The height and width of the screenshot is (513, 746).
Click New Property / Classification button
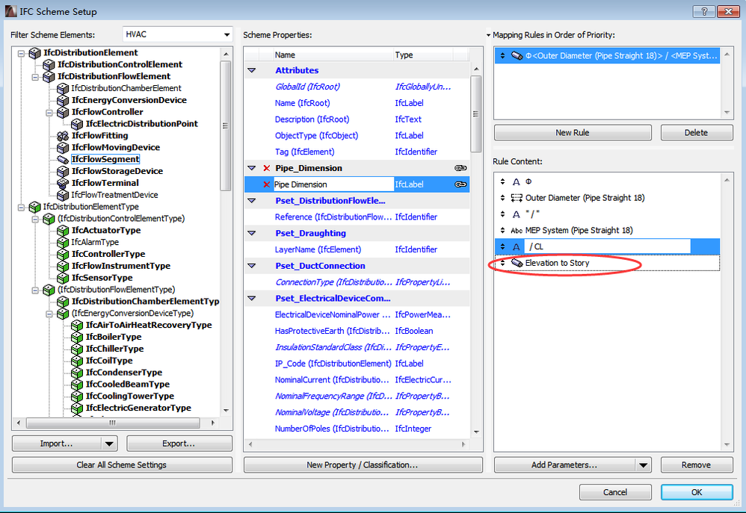(363, 464)
